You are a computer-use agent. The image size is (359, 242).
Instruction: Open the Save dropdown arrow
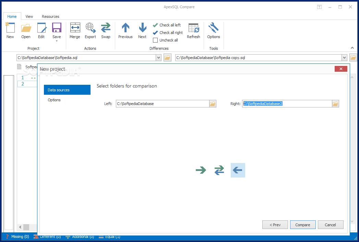57,41
